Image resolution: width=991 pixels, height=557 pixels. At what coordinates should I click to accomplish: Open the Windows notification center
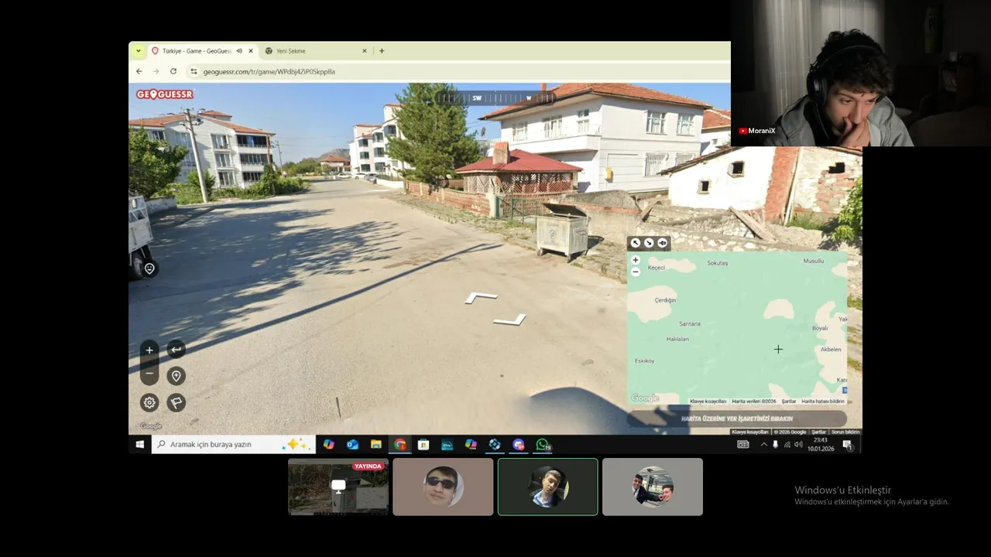[847, 444]
